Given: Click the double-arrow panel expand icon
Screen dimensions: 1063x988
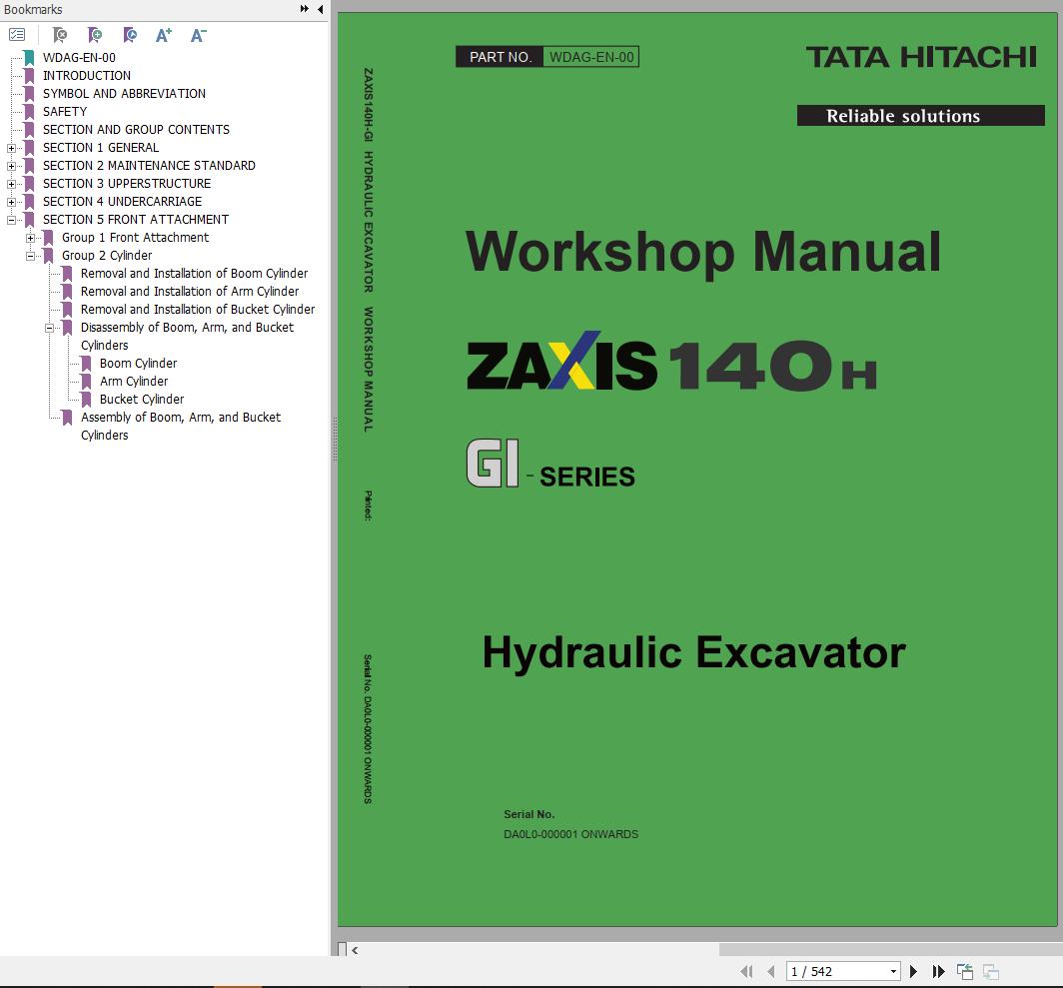Looking at the screenshot, I should (305, 9).
